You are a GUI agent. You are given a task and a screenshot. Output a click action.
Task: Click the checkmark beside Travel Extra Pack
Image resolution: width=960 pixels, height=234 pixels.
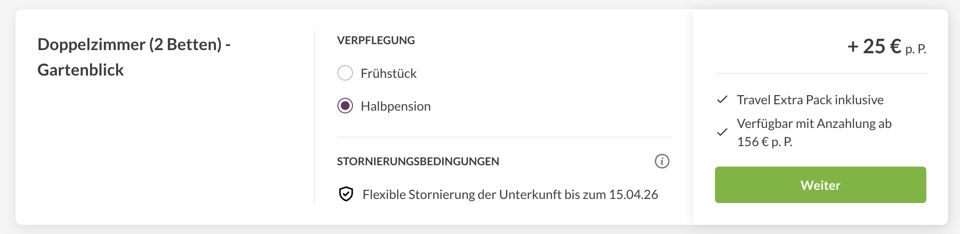[x=722, y=100]
